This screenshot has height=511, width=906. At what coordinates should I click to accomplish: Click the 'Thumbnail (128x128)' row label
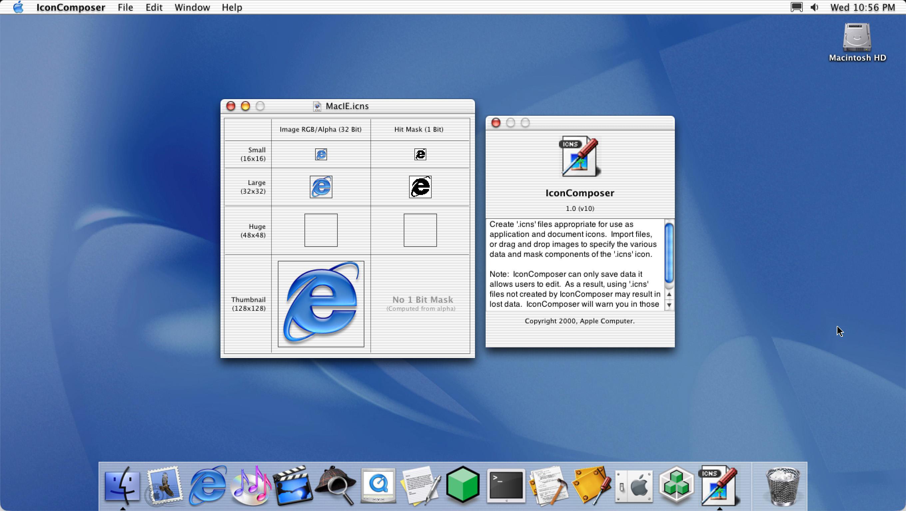tap(248, 304)
